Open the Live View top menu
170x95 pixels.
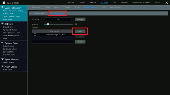(x=70, y=2)
